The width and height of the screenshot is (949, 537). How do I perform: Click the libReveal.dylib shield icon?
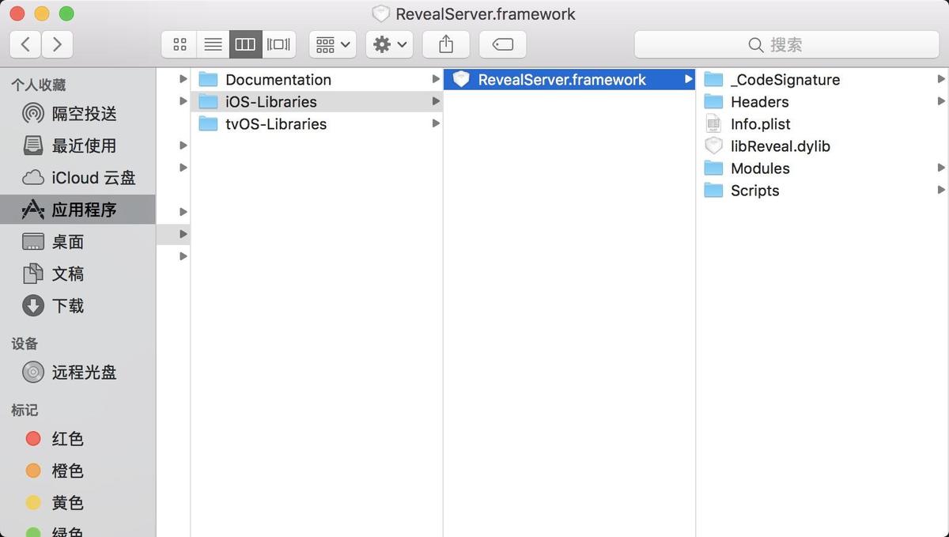tap(713, 146)
